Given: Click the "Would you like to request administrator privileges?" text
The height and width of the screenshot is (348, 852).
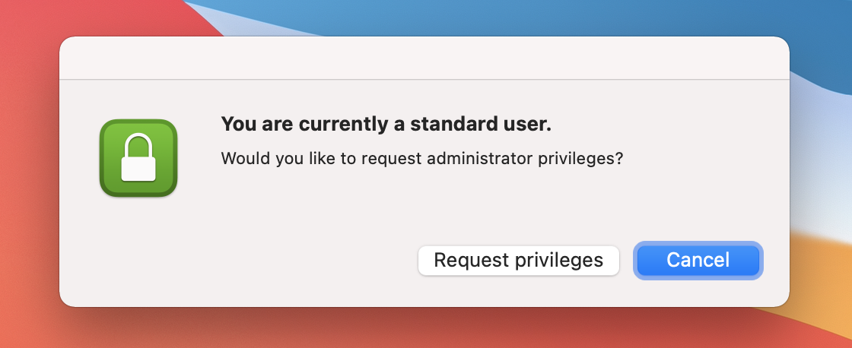Looking at the screenshot, I should (x=421, y=160).
